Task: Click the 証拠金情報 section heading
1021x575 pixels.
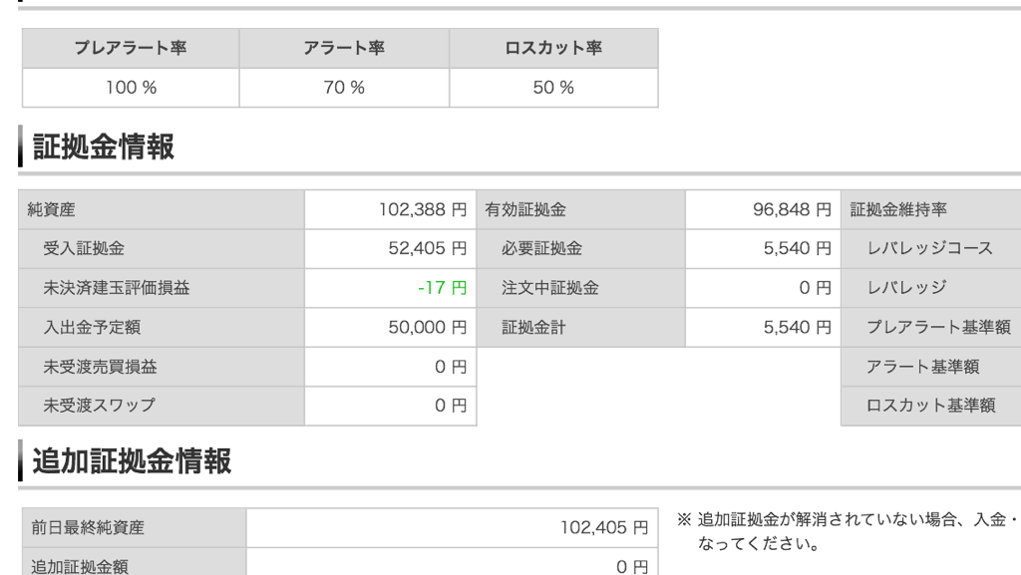Action: click(104, 147)
